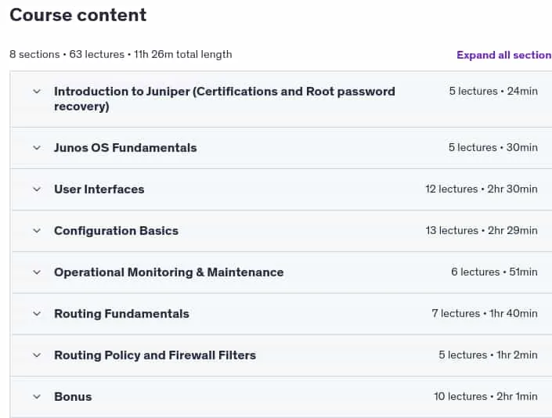Select the User Interfaces section title
Viewport: 552px width, 418px height.
pyautogui.click(x=99, y=189)
